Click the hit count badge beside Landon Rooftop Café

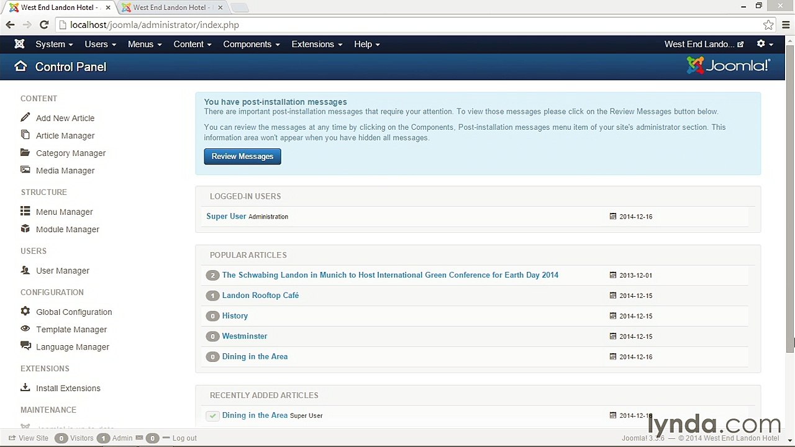[x=212, y=296]
